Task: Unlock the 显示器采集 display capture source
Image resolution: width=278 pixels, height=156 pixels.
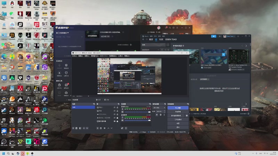Action: click(x=117, y=121)
